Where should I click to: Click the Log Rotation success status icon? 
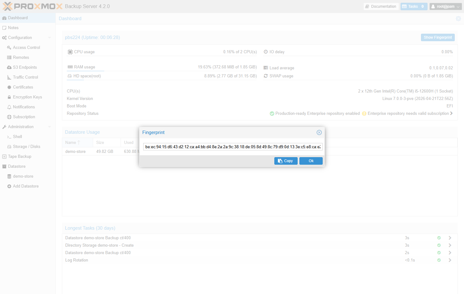[x=439, y=260]
